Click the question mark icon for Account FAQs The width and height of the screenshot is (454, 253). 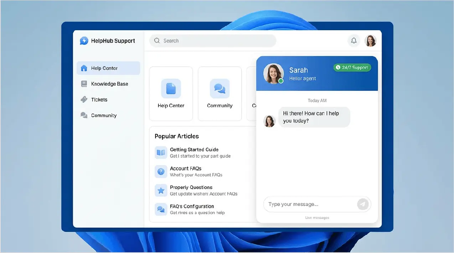coord(161,172)
